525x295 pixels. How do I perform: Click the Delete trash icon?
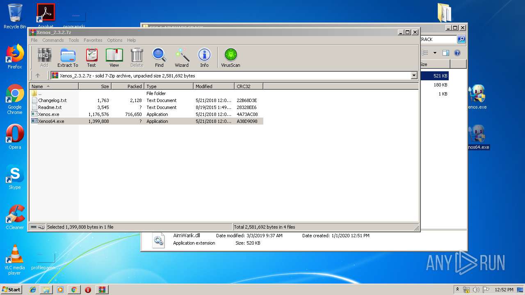(x=137, y=57)
